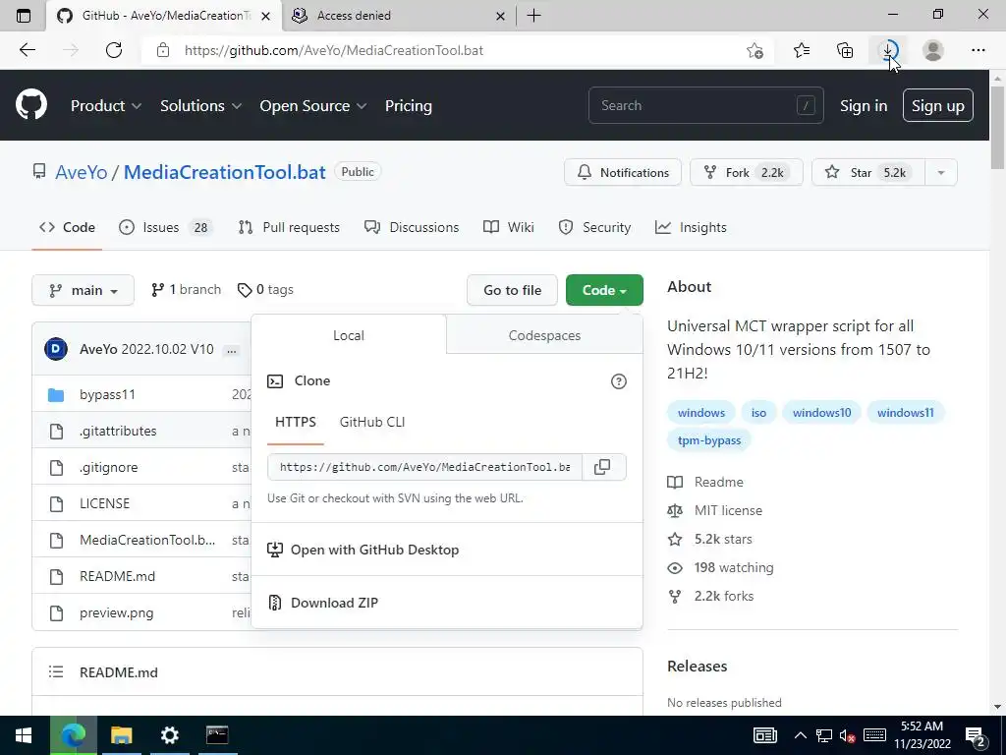Open Settings gear in taskbar
The image size is (1006, 755).
[169, 735]
